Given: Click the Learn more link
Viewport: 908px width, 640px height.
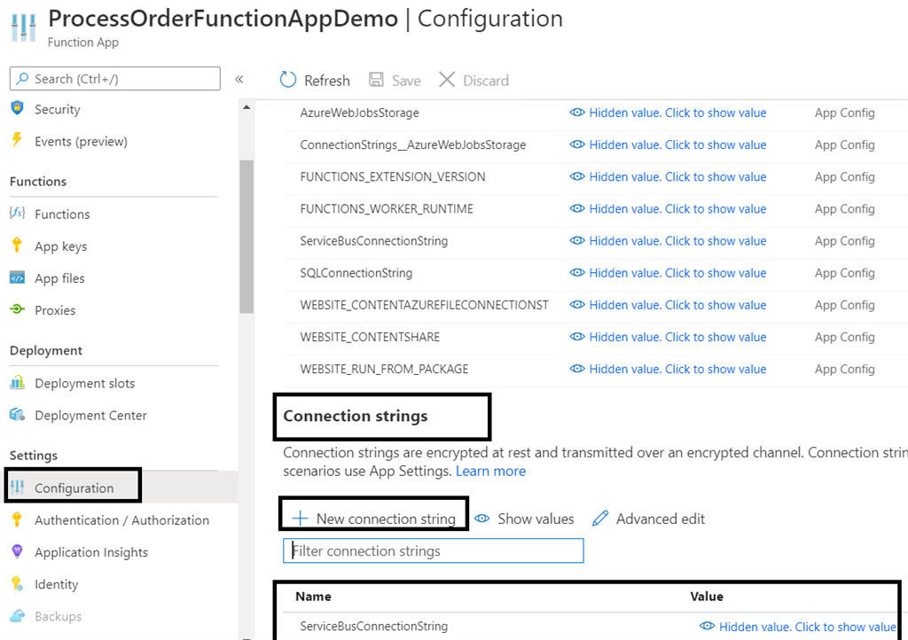Looking at the screenshot, I should 490,471.
